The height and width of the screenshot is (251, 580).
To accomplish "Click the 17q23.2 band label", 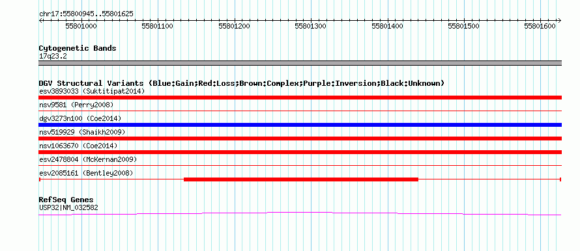I will click(53, 57).
